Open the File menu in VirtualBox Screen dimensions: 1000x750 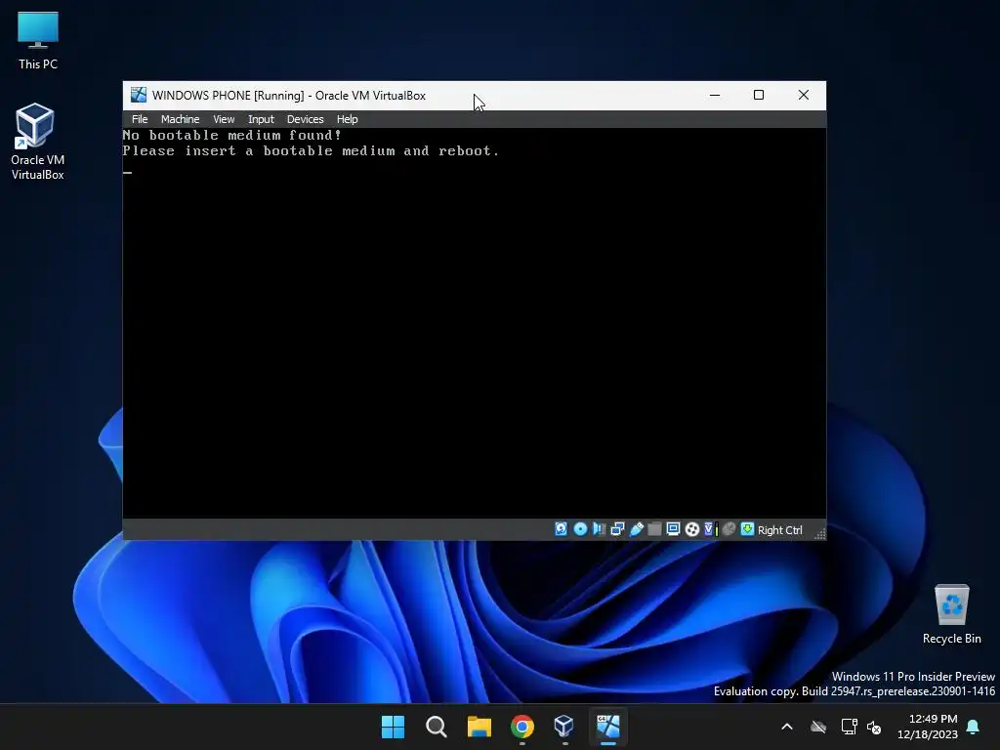(139, 119)
